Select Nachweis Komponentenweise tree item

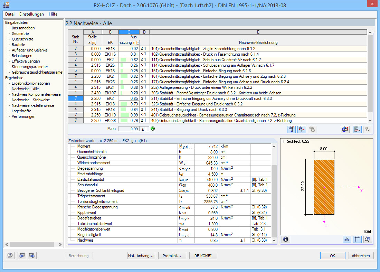pyautogui.click(x=36, y=95)
